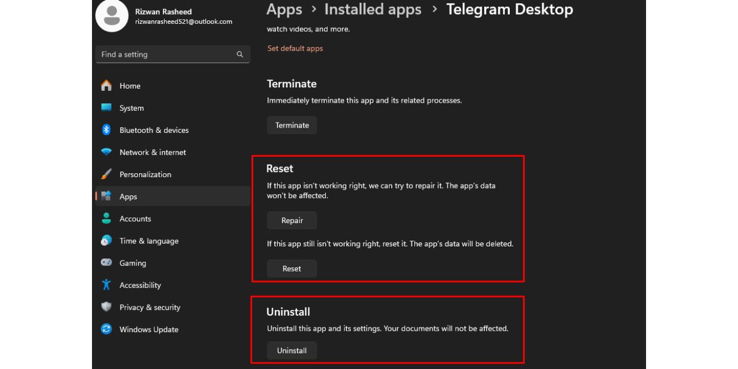Screen dimensions: 738x369
Task: Go to Gaming settings
Action: (x=173, y=263)
